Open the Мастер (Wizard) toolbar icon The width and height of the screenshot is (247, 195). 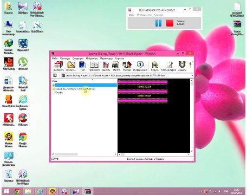tap(127, 66)
